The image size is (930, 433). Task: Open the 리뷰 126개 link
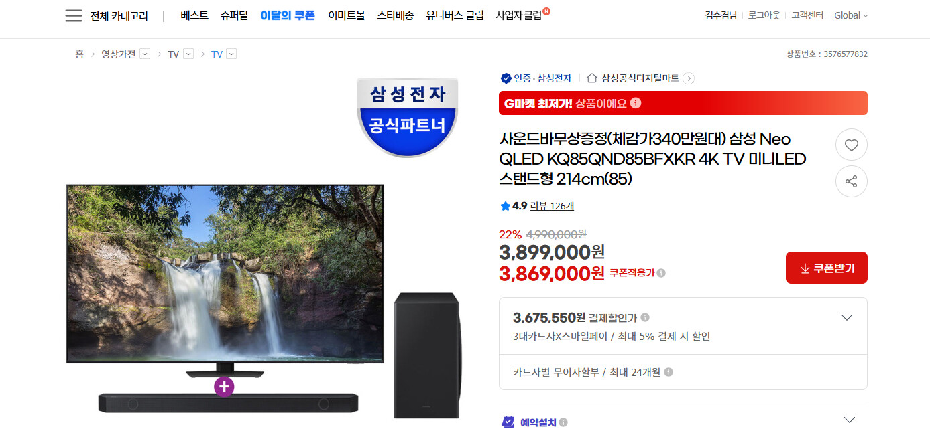[x=552, y=206]
